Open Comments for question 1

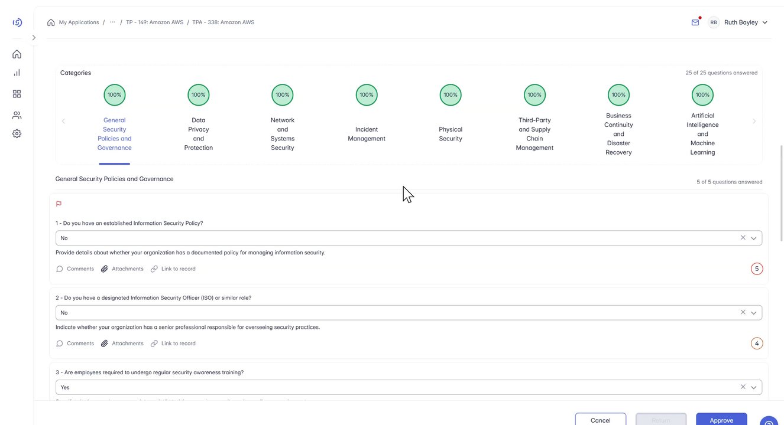click(x=75, y=269)
